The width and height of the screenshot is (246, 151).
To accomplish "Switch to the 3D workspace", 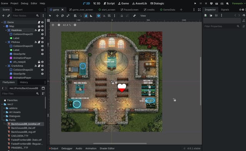I will point(96,3).
